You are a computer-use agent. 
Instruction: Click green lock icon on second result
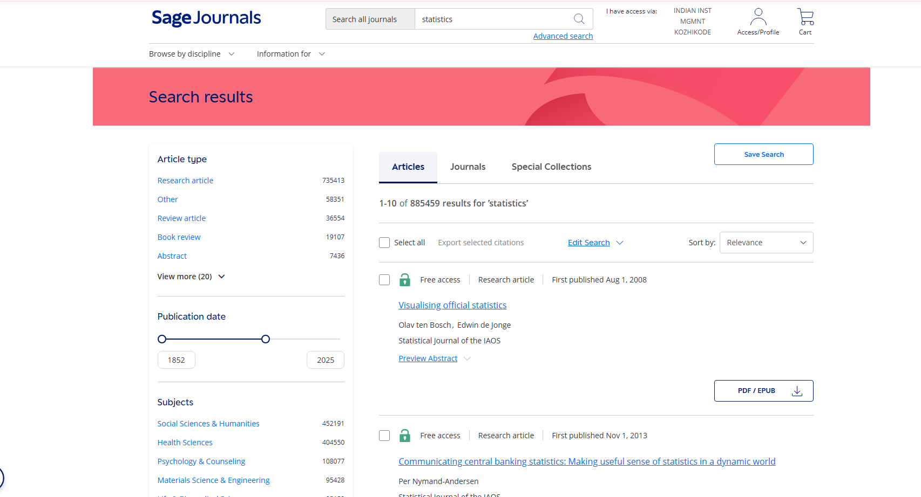click(x=404, y=436)
